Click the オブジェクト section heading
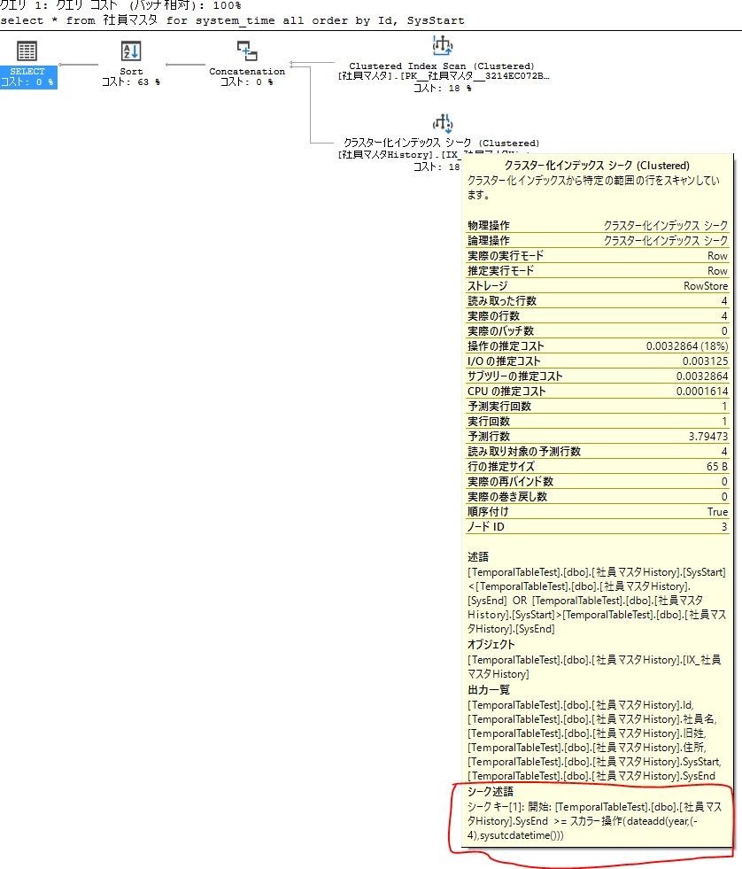The height and width of the screenshot is (869, 742). coord(491,645)
